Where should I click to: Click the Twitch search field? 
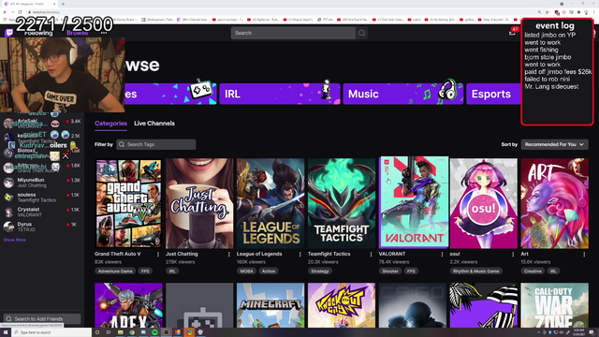[293, 34]
